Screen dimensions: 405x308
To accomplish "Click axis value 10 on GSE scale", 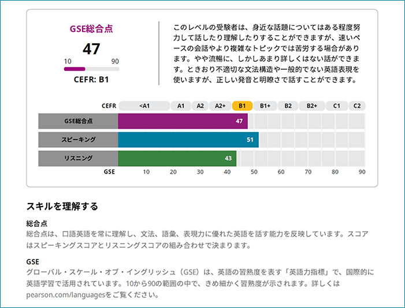I will click(x=146, y=172).
